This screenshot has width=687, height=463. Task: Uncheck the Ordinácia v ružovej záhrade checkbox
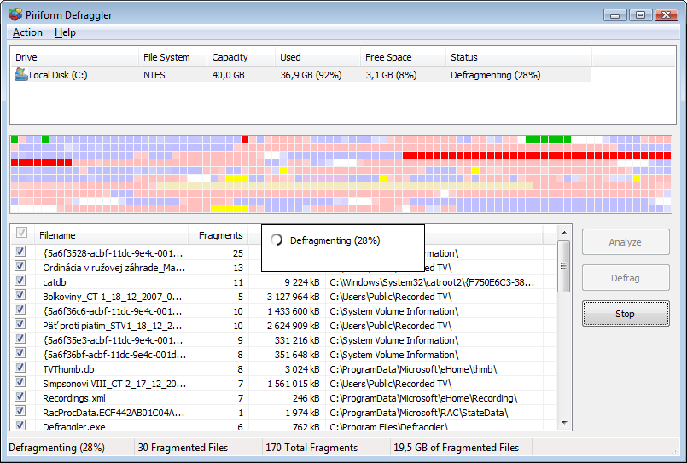coord(20,266)
